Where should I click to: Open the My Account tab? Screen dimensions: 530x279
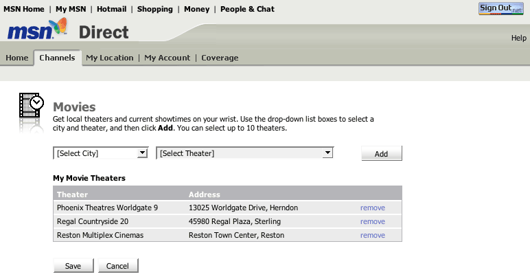tap(168, 58)
